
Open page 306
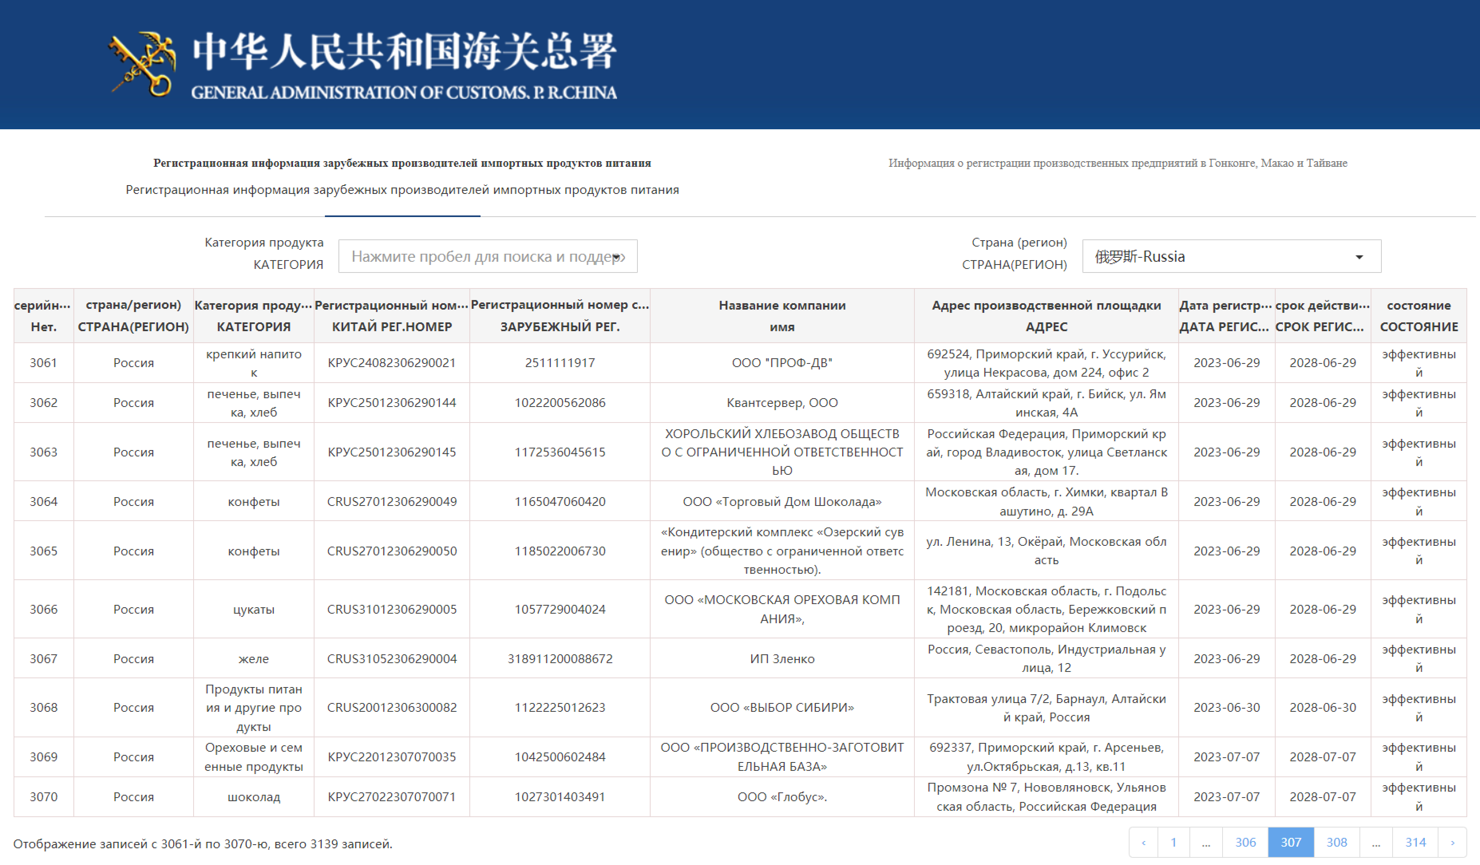[x=1245, y=842]
